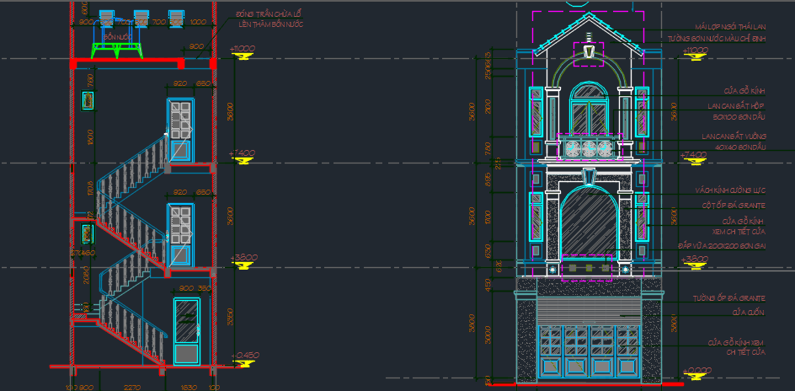795x391 pixels.
Task: Pick the +3.800 level marker in stair section
Action: click(x=244, y=262)
